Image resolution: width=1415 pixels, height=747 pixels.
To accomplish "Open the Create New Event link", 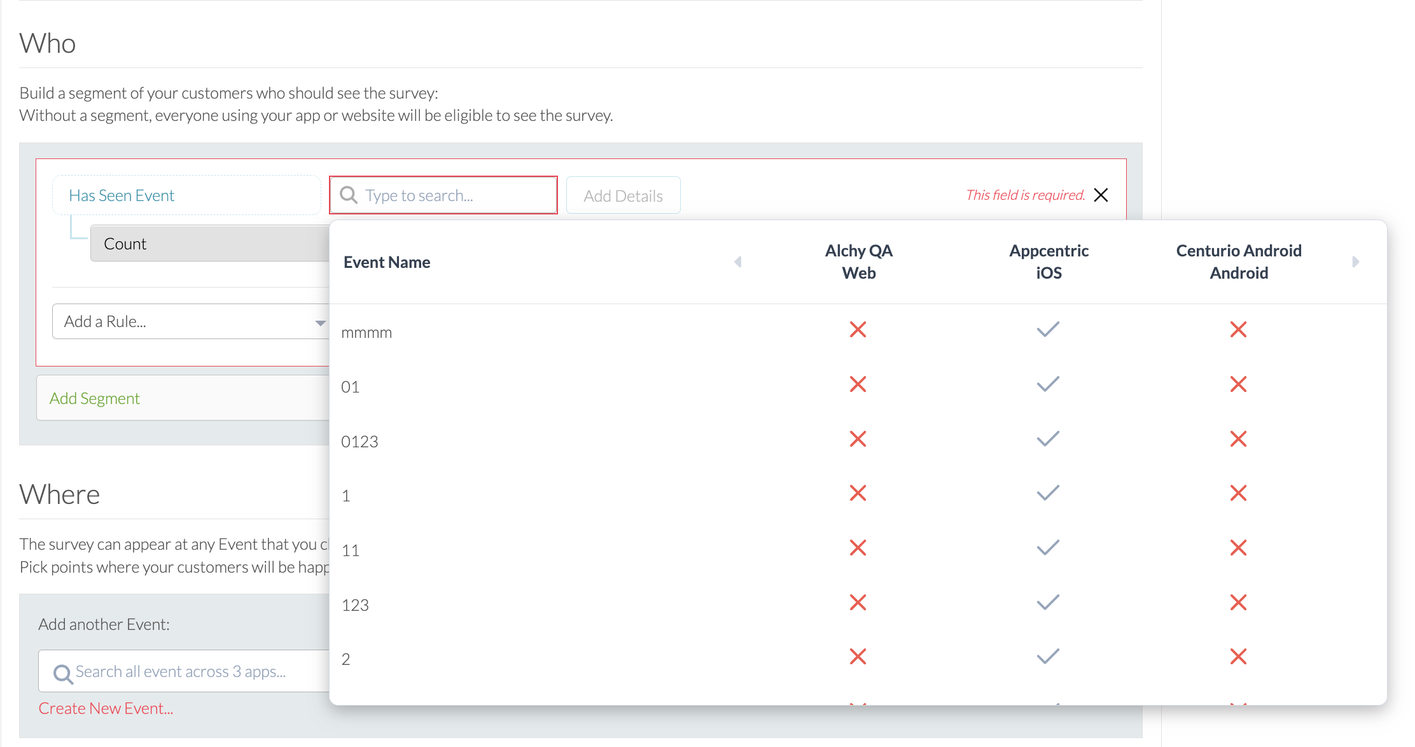I will point(106,708).
